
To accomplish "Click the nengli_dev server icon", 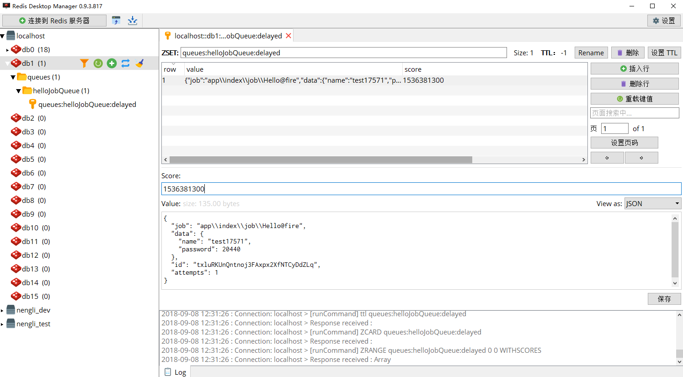I will pos(11,310).
